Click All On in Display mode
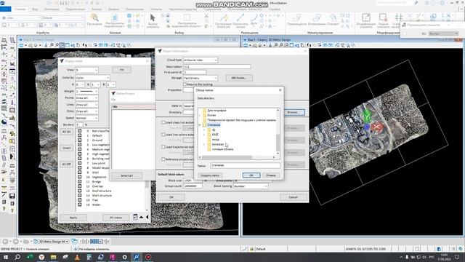 (66, 132)
